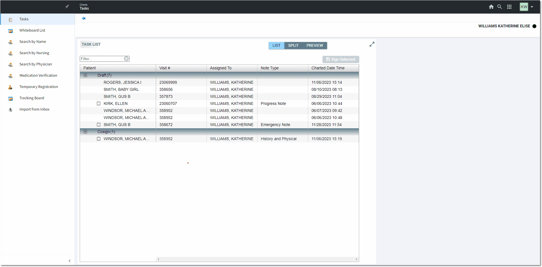Click the Import from Inbox icon

pos(10,110)
